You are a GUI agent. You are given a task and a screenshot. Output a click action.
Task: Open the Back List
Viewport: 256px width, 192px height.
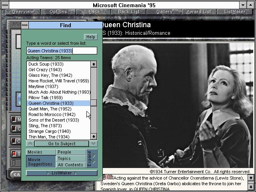(129, 12)
